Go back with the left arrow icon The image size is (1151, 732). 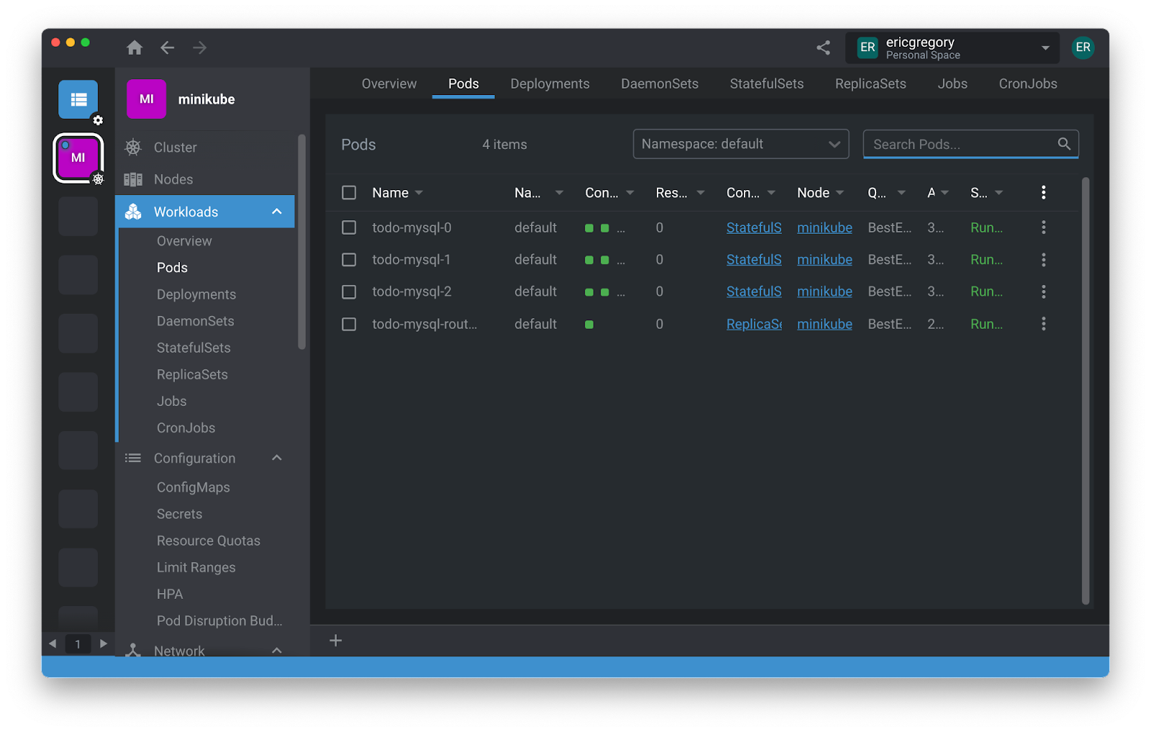[168, 48]
